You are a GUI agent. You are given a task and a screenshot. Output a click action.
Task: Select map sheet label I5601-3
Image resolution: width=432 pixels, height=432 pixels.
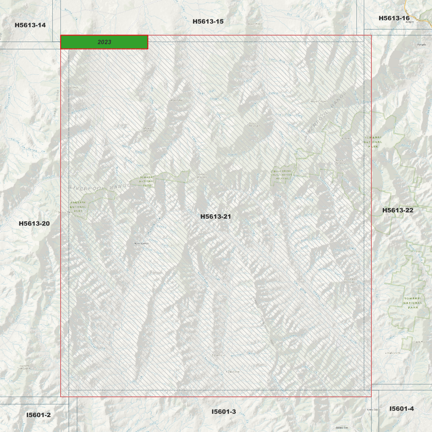pyautogui.click(x=224, y=411)
